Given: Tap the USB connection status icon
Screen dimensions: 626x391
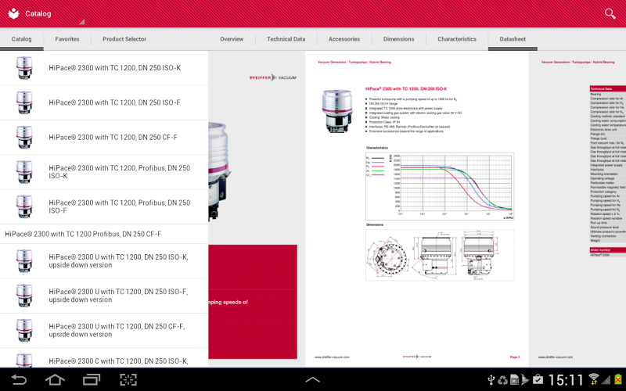Looking at the screenshot, I should coord(491,380).
